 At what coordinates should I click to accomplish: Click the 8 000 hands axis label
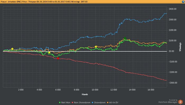click(76, 90)
